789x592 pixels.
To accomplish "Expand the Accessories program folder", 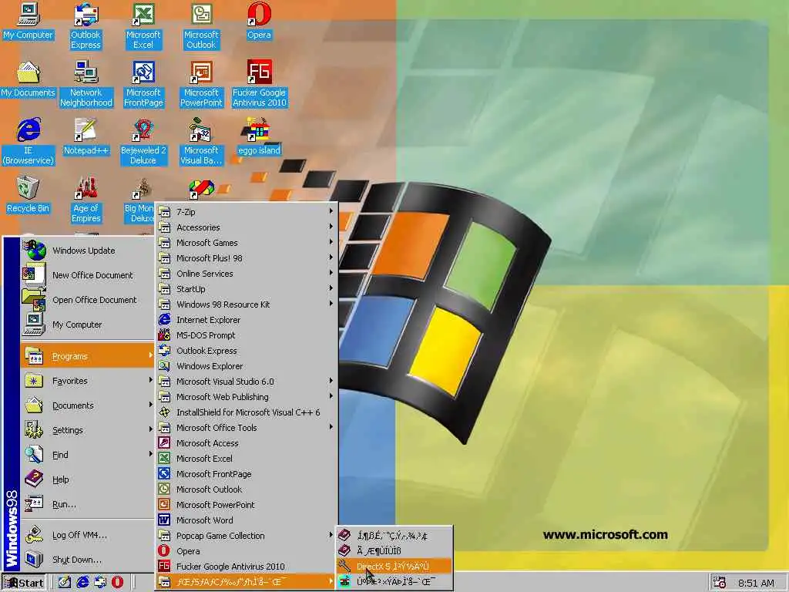I will [x=247, y=227].
